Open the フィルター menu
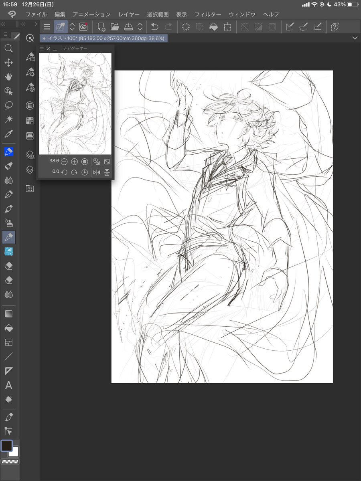The height and width of the screenshot is (481, 361). (208, 14)
